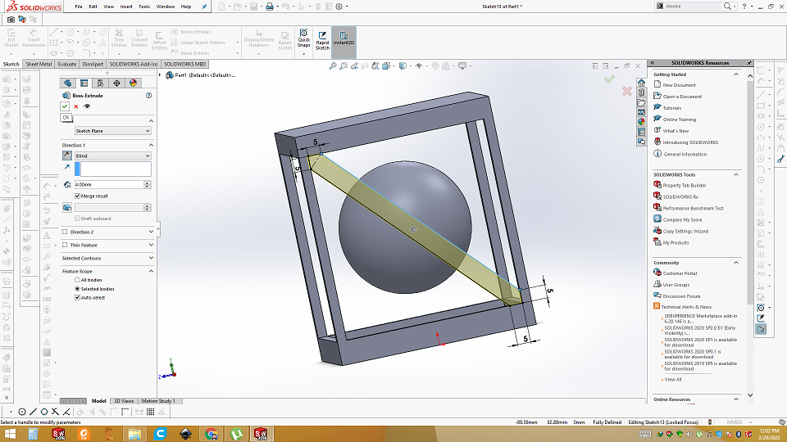Click the SOLIDWORKS Resources home icon

tap(641, 83)
